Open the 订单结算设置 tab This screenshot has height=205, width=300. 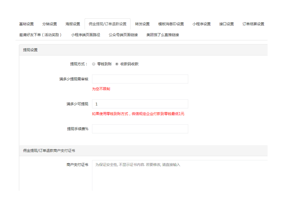253,24
